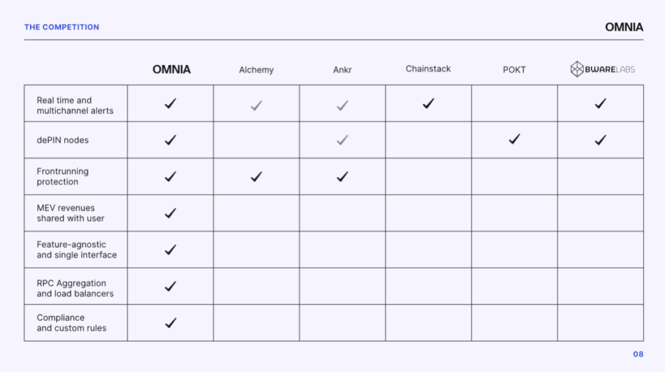665x372 pixels.
Task: Click POKT checkmark in dePIN nodes row
Action: pyautogui.click(x=514, y=139)
